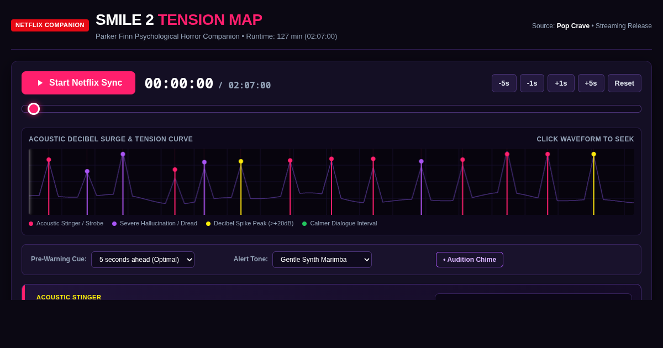Click the 00:00:00 current time display
663x348 pixels.
point(179,83)
